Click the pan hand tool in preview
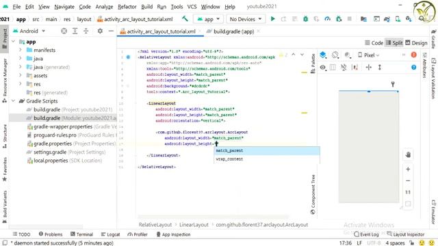The image size is (438, 246). pyautogui.click(x=408, y=155)
